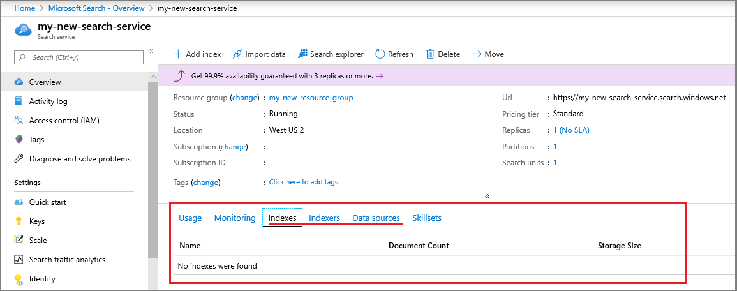The width and height of the screenshot is (737, 291).
Task: Go to Keys in Settings
Action: [x=37, y=221]
